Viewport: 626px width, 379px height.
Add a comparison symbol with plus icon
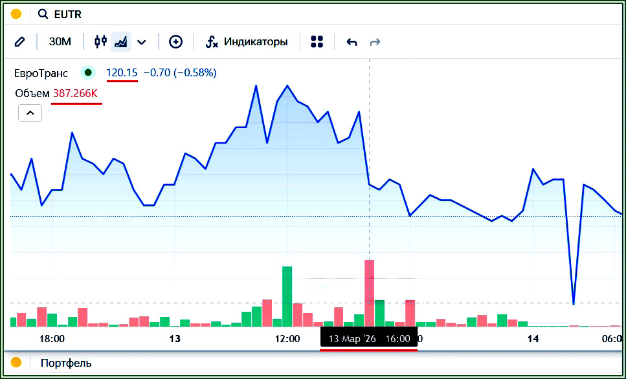tap(175, 41)
